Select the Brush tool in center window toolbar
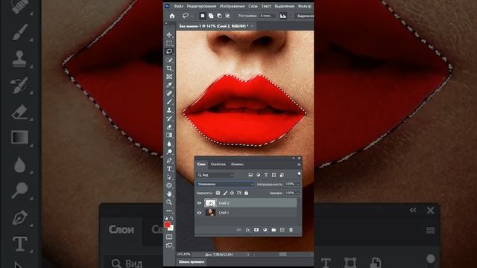The height and width of the screenshot is (268, 477). pyautogui.click(x=169, y=102)
